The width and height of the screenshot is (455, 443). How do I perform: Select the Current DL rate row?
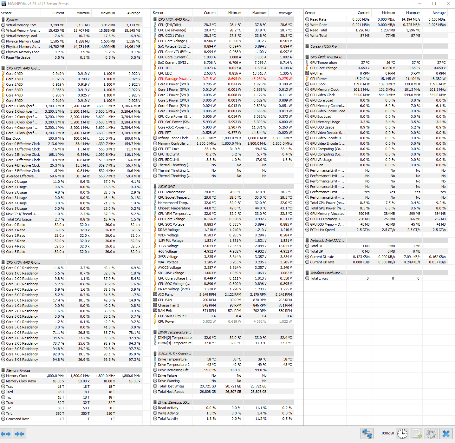(x=376, y=257)
